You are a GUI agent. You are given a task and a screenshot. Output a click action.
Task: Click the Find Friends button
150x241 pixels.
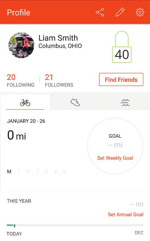121,79
